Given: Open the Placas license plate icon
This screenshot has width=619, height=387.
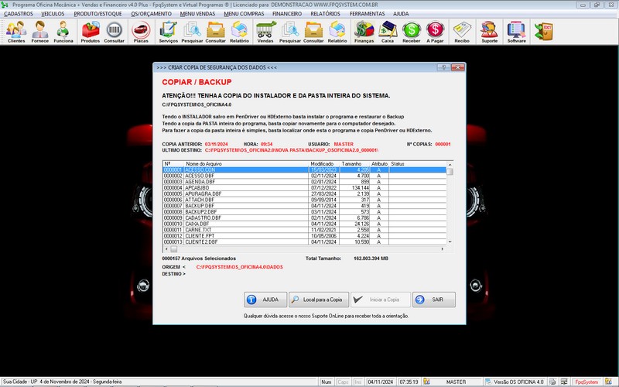Looking at the screenshot, I should point(141,31).
